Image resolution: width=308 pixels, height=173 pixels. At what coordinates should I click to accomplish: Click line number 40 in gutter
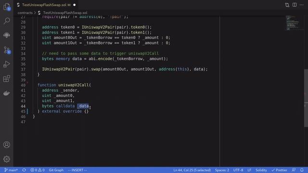tap(23, 85)
